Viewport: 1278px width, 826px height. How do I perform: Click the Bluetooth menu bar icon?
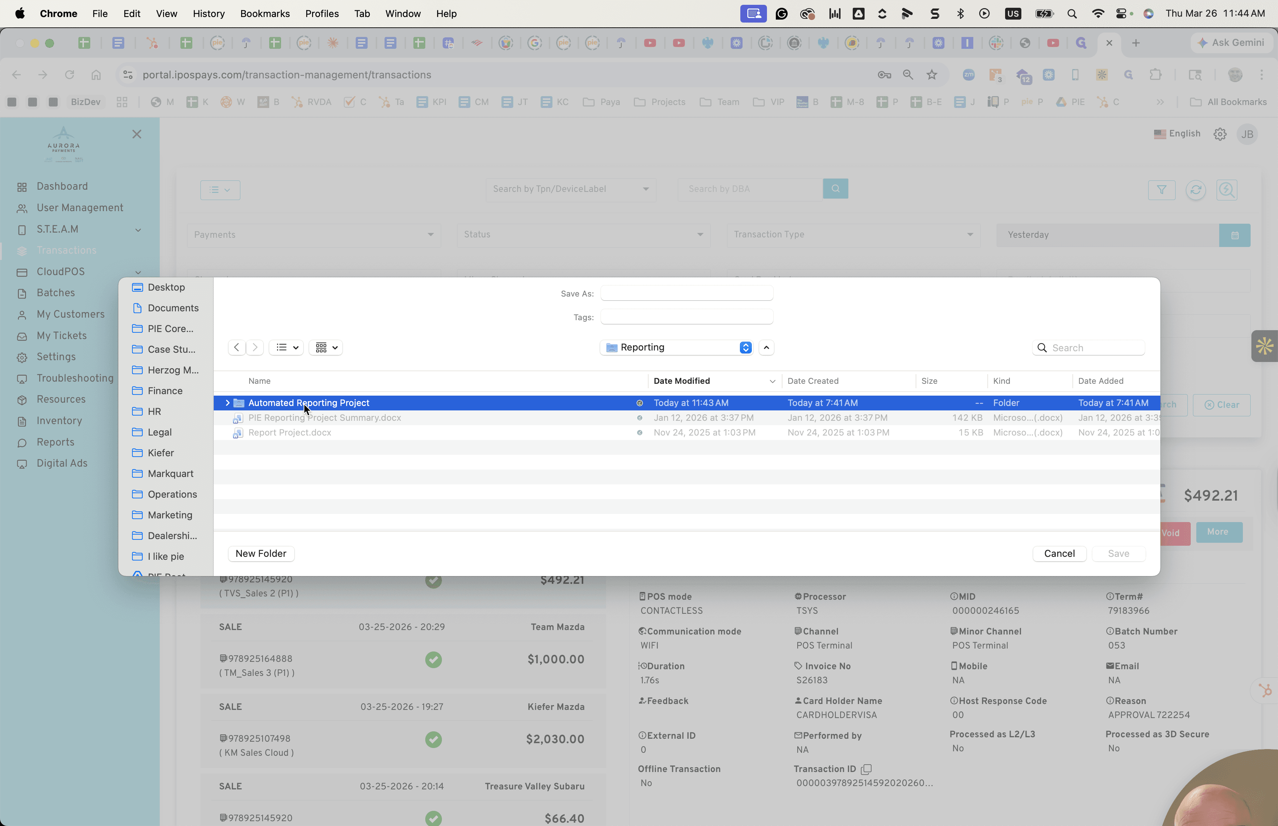pos(960,14)
